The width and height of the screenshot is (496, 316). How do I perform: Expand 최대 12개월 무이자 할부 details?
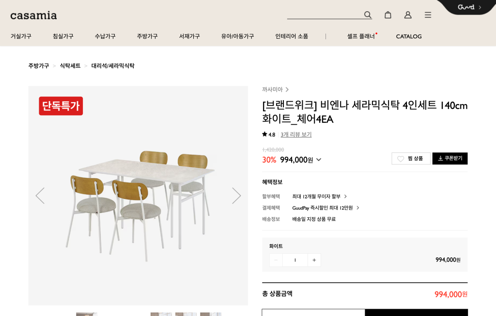pos(345,196)
